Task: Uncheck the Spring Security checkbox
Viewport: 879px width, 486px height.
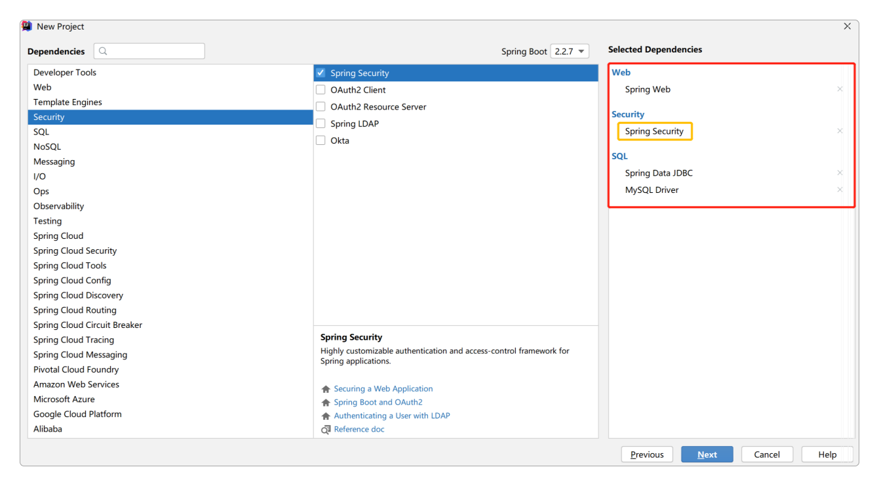Action: [x=321, y=73]
